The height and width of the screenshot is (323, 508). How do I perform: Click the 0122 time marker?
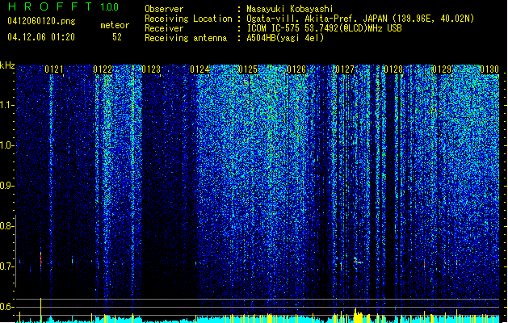pyautogui.click(x=103, y=69)
